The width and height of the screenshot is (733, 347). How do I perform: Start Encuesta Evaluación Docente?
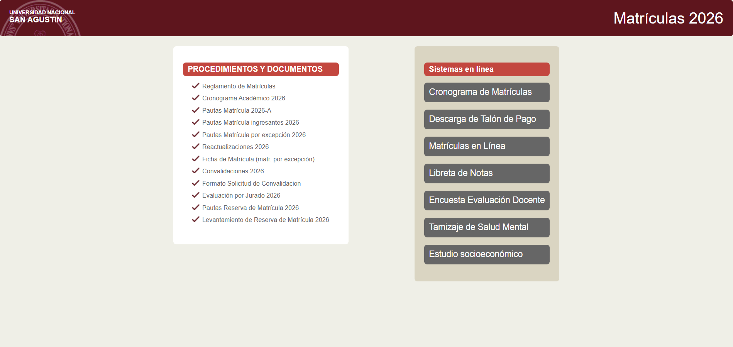click(x=486, y=200)
